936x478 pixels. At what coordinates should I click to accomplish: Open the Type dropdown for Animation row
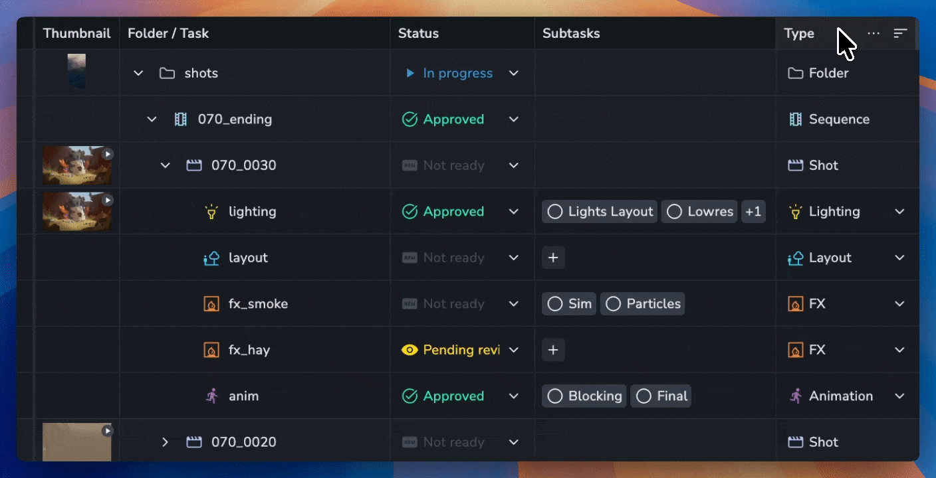(899, 396)
